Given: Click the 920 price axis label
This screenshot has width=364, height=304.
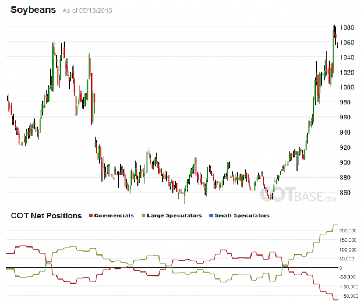Looking at the screenshot, I should (x=345, y=147).
